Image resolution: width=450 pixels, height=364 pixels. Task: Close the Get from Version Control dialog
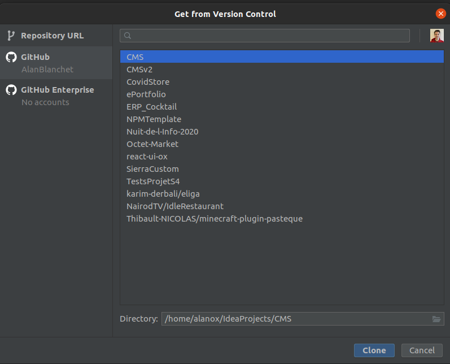440,14
